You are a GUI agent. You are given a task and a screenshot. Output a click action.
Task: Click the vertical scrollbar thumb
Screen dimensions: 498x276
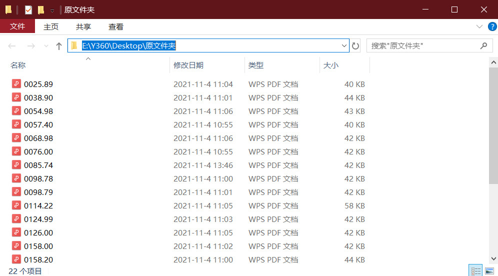493,125
